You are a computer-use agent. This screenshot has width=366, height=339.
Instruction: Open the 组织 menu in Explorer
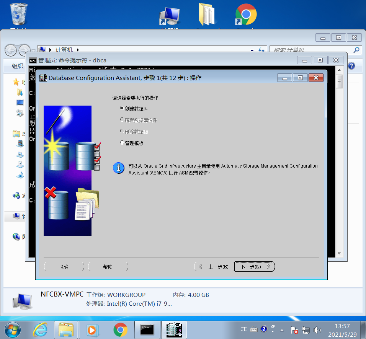pyautogui.click(x=17, y=65)
